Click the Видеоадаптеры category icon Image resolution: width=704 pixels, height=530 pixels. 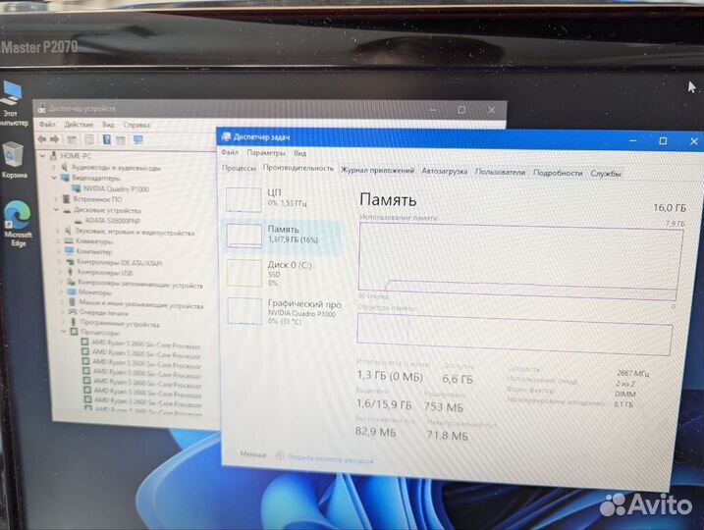coord(65,178)
